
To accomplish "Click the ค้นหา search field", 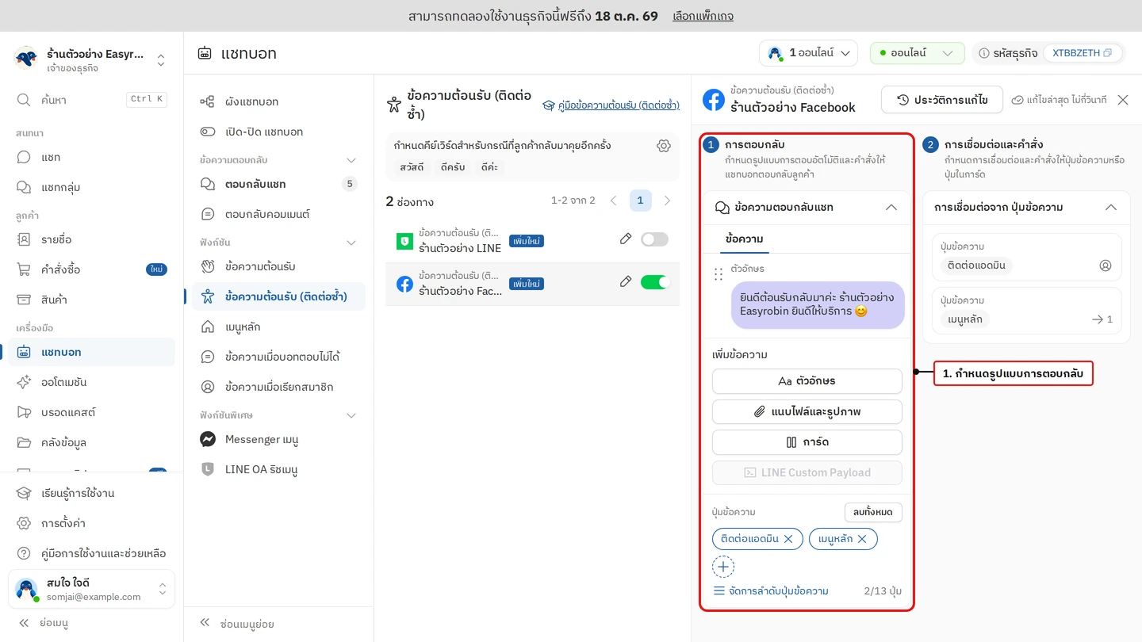I will coord(91,100).
